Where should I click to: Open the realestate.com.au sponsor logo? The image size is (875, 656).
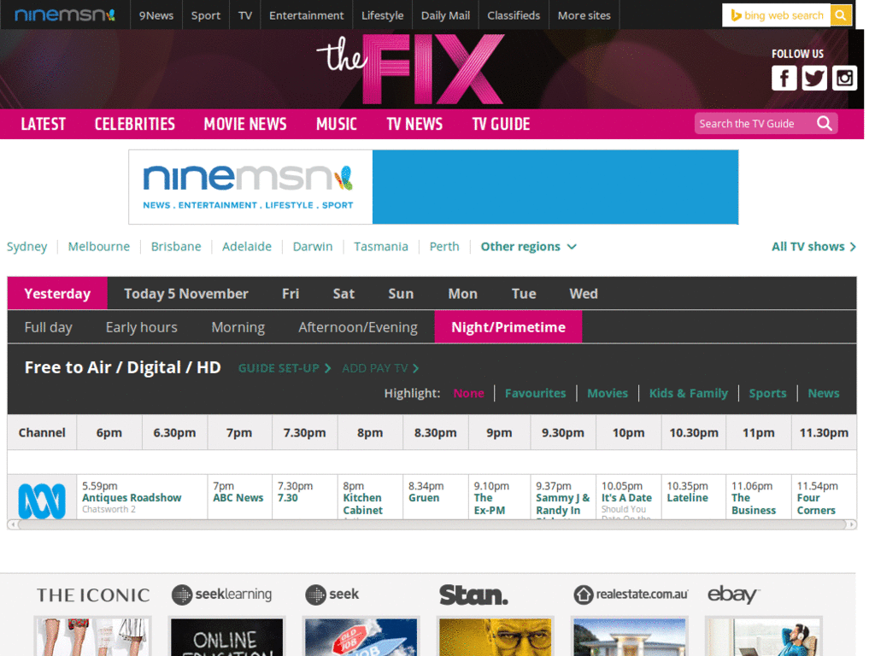[x=631, y=594]
